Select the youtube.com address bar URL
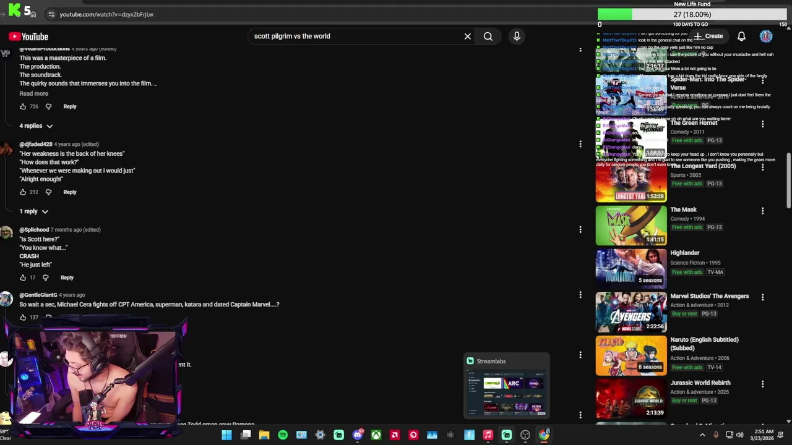792x445 pixels. (x=106, y=14)
